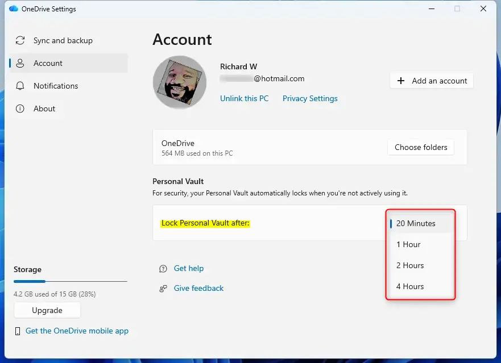Click the info circle icon beside About
The width and height of the screenshot is (501, 363).
pyautogui.click(x=20, y=109)
